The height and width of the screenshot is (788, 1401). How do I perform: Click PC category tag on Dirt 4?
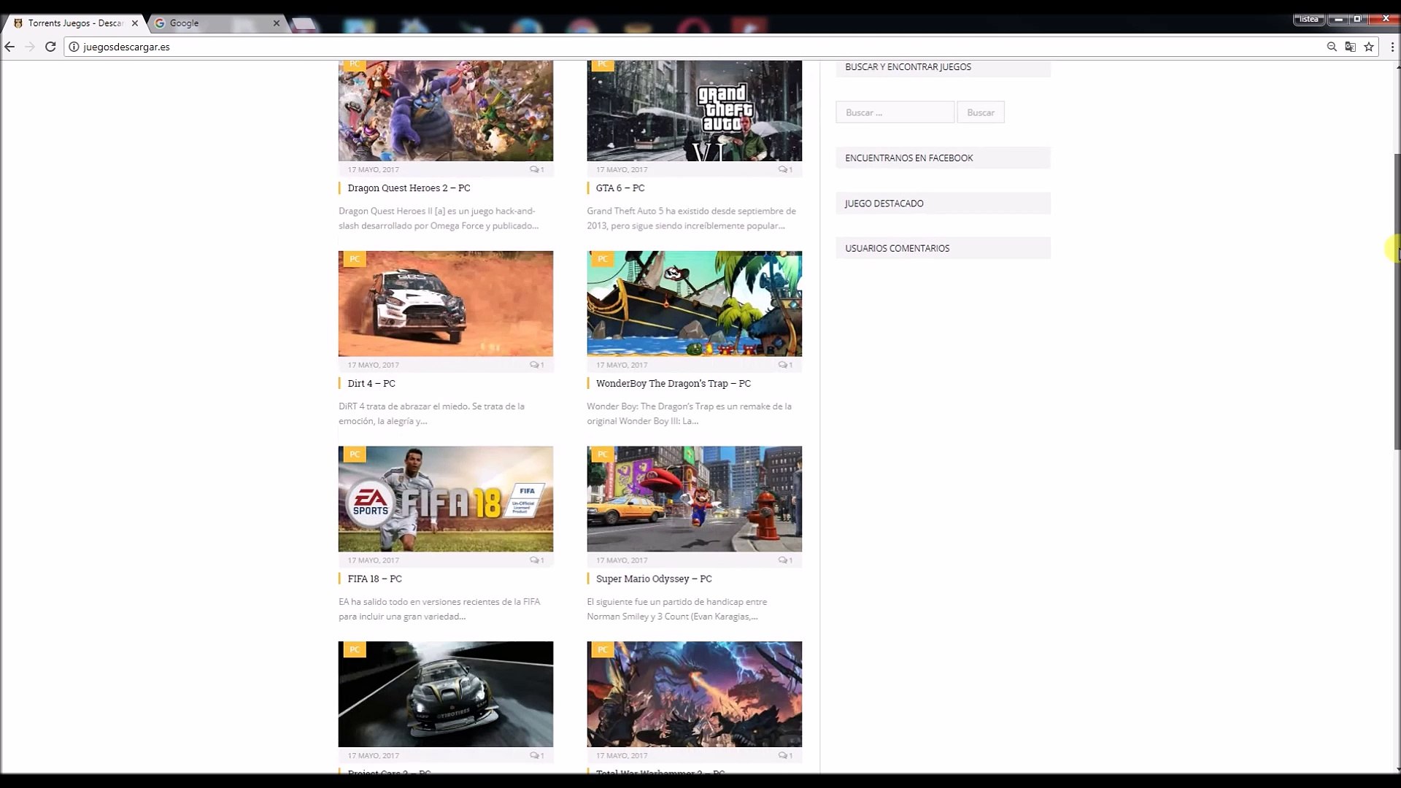point(355,259)
